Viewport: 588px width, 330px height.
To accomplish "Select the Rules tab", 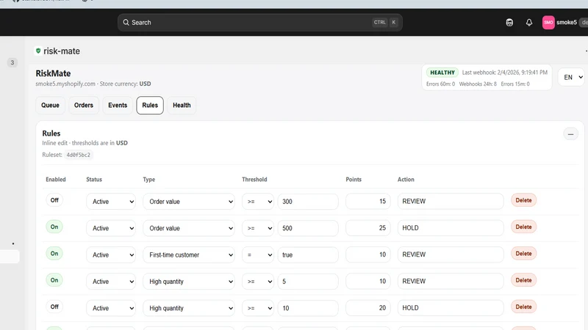I will [150, 105].
